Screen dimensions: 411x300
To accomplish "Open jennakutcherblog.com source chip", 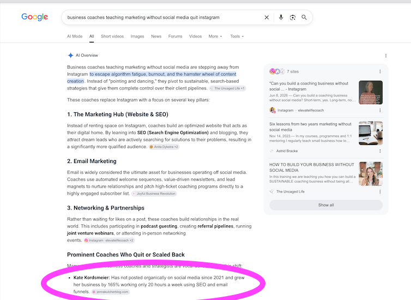I will (x=110, y=292).
